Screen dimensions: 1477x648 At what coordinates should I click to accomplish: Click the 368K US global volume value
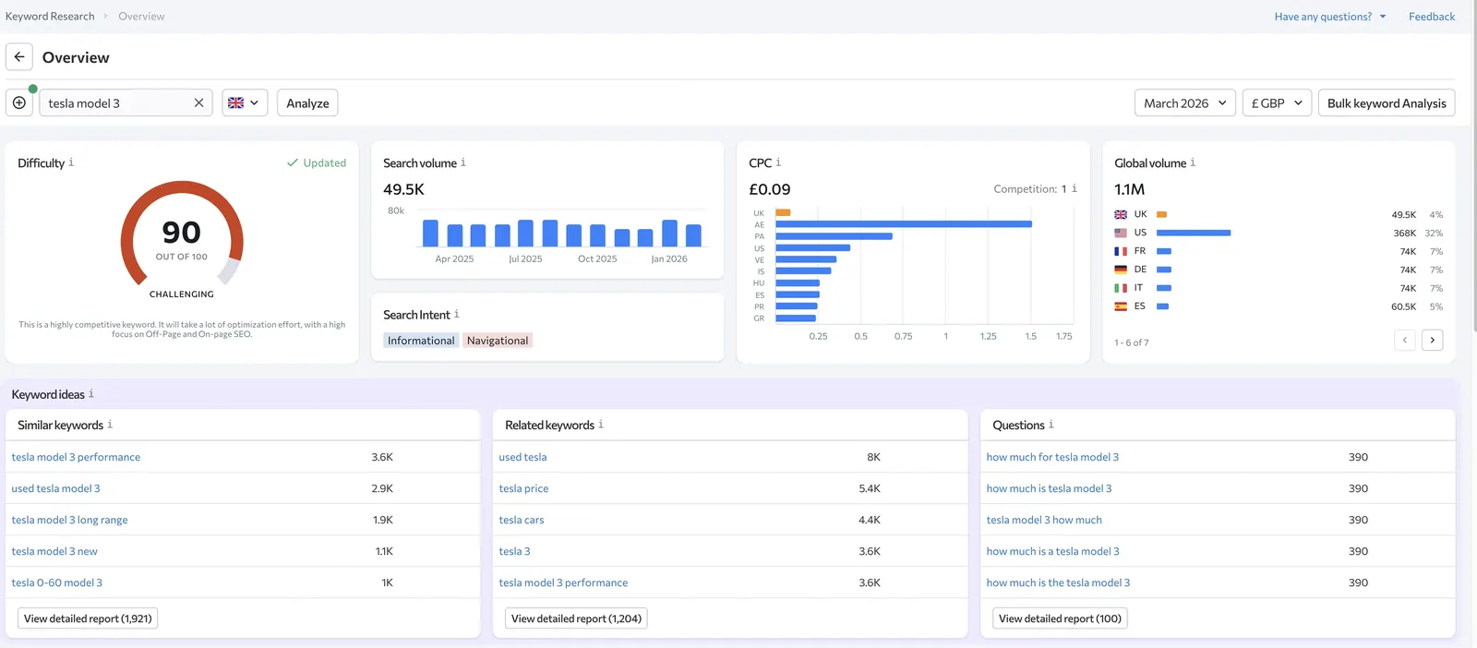(x=1404, y=233)
